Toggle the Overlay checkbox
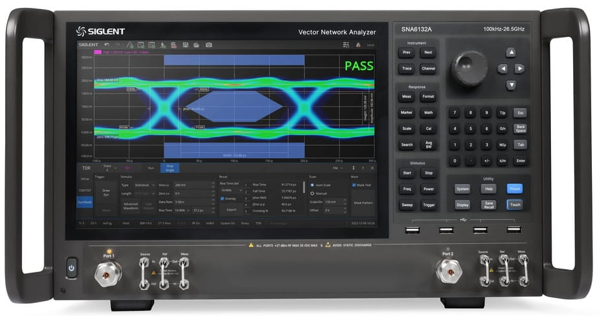Image resolution: width=601 pixels, height=316 pixels. (x=222, y=199)
